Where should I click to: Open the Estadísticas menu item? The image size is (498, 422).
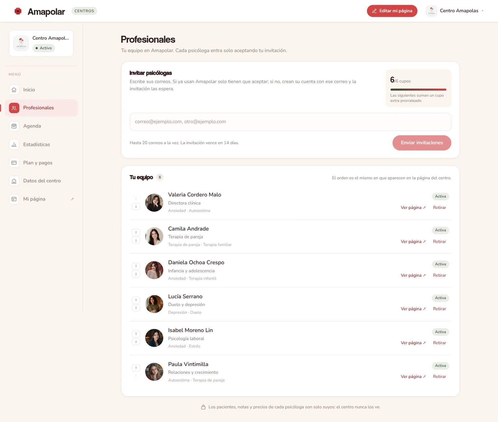click(x=41, y=144)
